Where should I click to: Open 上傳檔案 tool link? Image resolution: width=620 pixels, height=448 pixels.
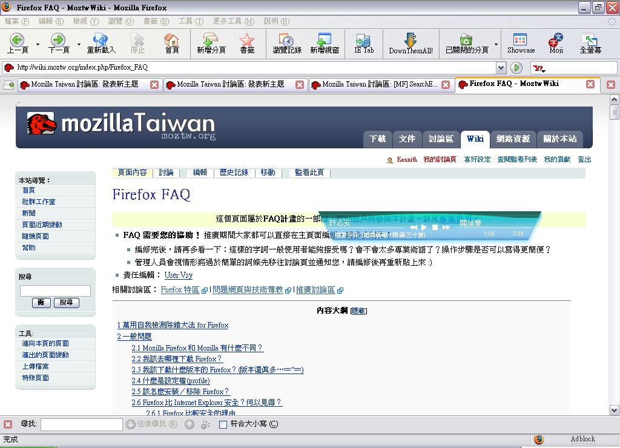click(x=35, y=366)
